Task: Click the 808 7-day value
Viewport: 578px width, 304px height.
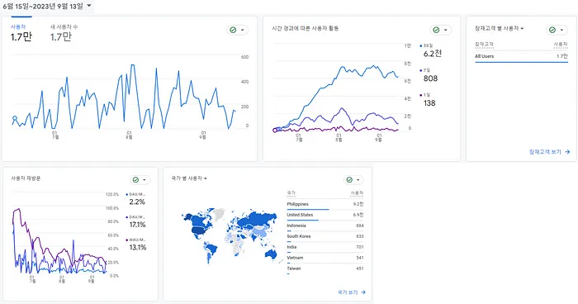Action: [x=430, y=78]
